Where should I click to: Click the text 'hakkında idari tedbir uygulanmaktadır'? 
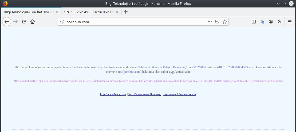[166, 72]
